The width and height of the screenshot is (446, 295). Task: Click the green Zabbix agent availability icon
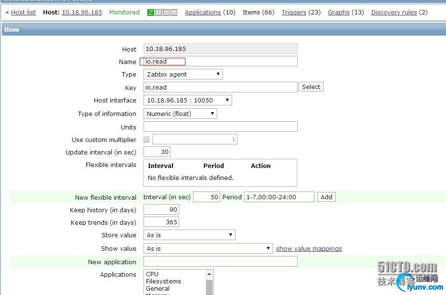pos(150,13)
